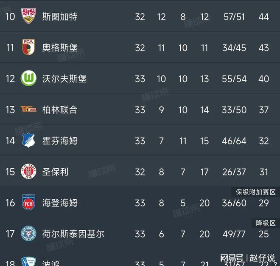The width and height of the screenshot is (280, 266).
Task: Tap the 海登海姆 team name
Action: tap(60, 203)
